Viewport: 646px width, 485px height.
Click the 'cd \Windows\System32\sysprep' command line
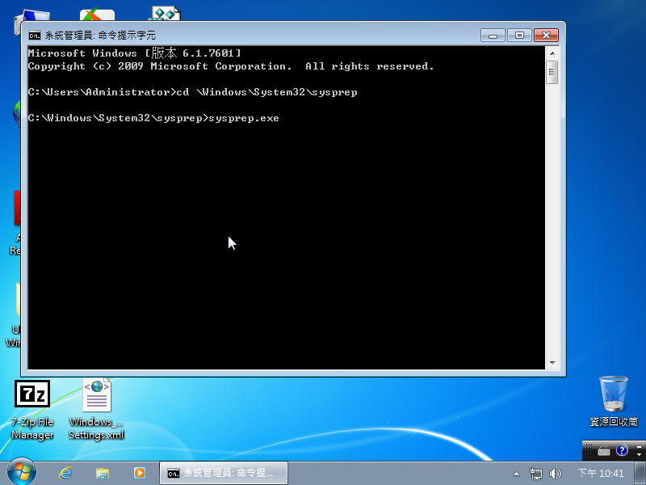click(267, 92)
